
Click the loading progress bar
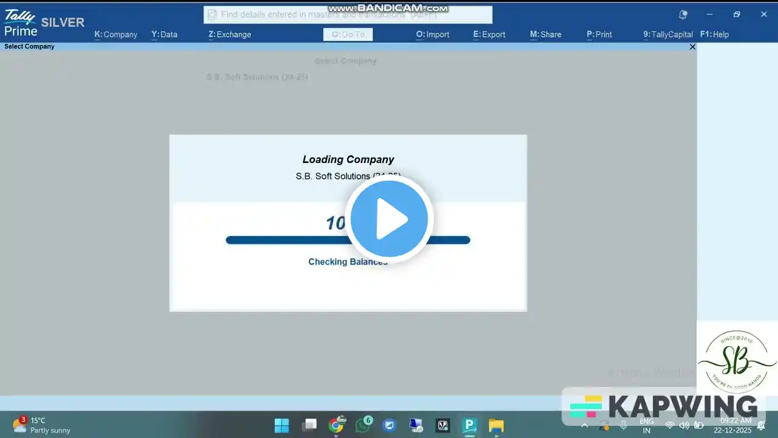click(x=348, y=240)
